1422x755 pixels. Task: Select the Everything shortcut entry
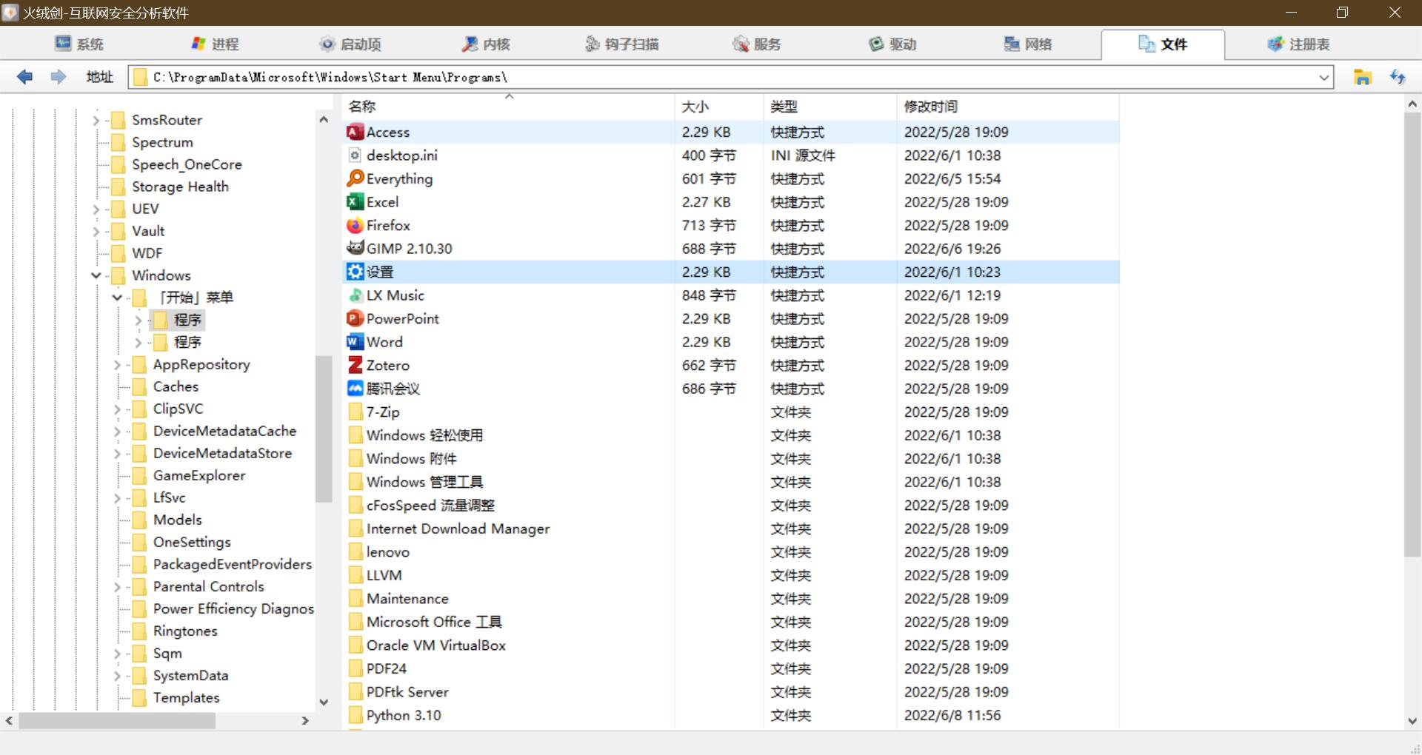tap(399, 179)
